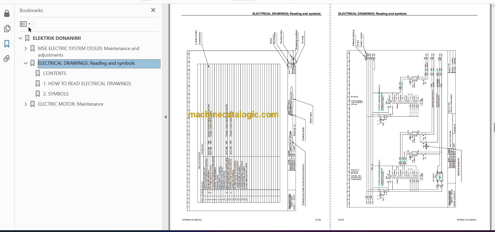Open the Attachments paperclip panel

click(x=7, y=58)
